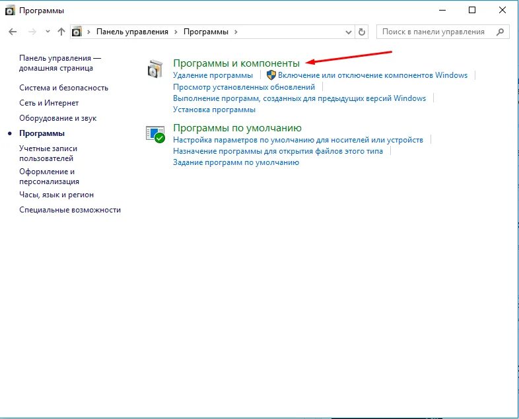Screen dimensions: 519x419
Task: Click the Программы по умолчанию icon
Action: [x=155, y=134]
